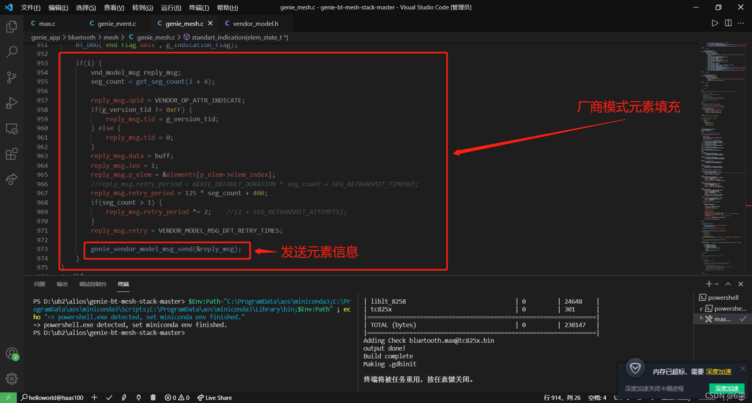Open the 终端(T) Terminal menu
Screen dimensions: 752x403
tap(199, 7)
